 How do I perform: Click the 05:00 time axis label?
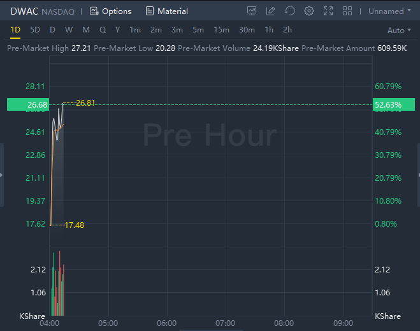click(x=108, y=323)
